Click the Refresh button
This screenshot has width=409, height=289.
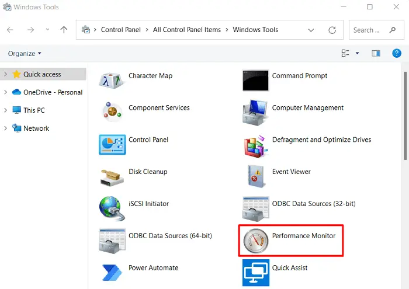[332, 30]
